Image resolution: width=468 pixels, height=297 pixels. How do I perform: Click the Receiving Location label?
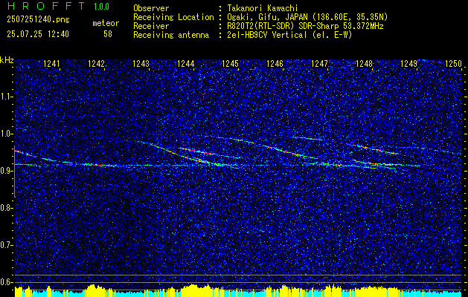[x=173, y=17]
